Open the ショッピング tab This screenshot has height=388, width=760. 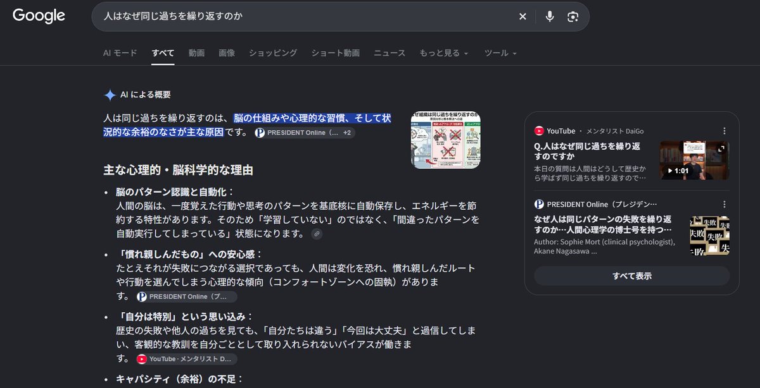point(273,53)
